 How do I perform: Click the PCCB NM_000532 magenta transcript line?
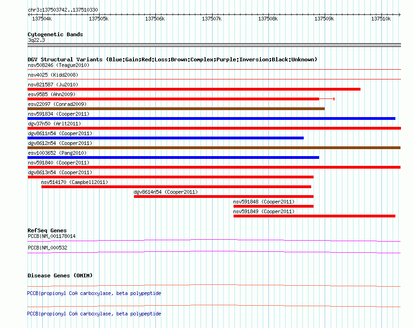pyautogui.click(x=214, y=252)
